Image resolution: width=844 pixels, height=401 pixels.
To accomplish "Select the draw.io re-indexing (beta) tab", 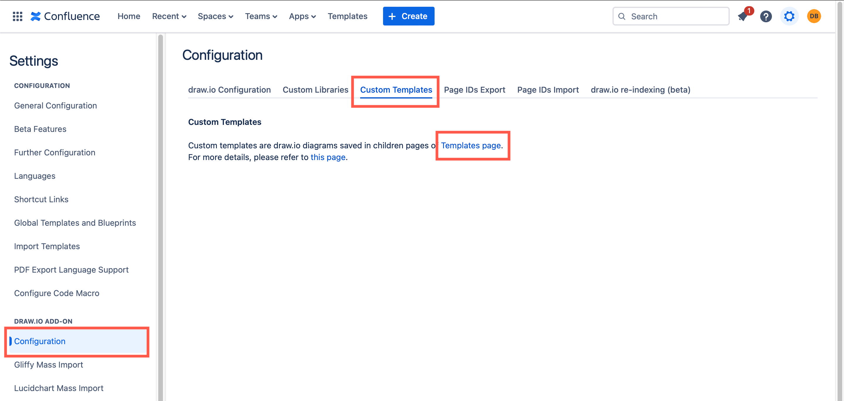I will tap(640, 90).
